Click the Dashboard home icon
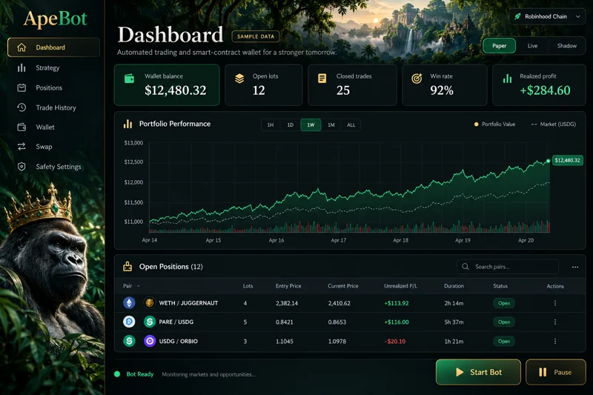The height and width of the screenshot is (395, 593). pyautogui.click(x=21, y=47)
